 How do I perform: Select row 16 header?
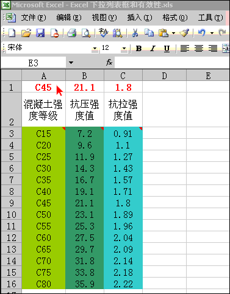[12, 284]
